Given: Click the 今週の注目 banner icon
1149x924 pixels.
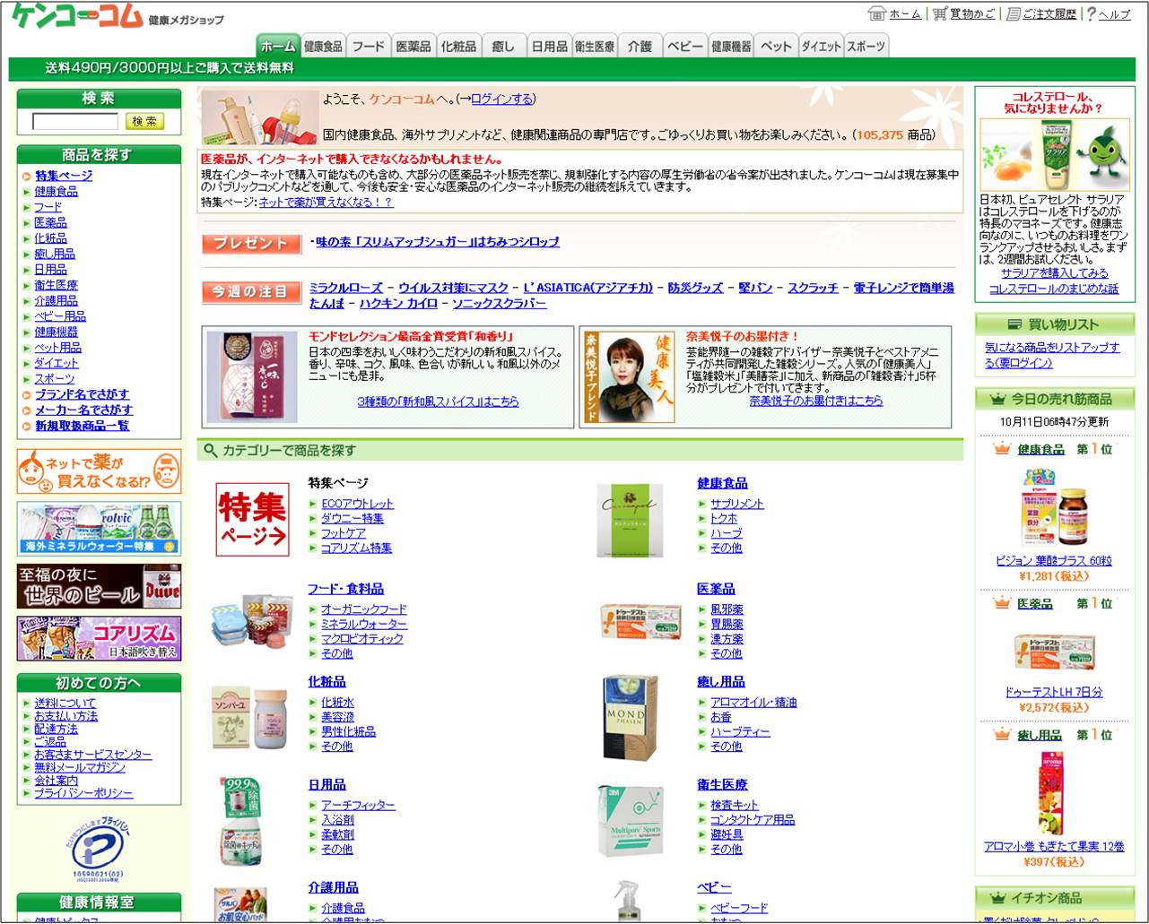Looking at the screenshot, I should (251, 292).
